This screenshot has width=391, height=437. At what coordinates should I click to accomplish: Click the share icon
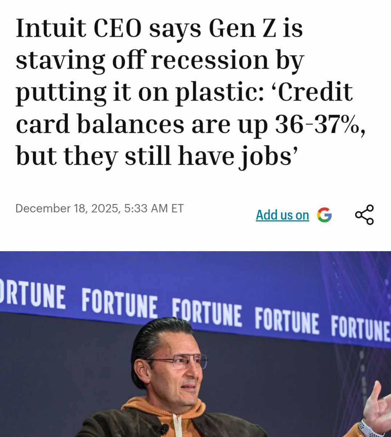click(x=364, y=214)
